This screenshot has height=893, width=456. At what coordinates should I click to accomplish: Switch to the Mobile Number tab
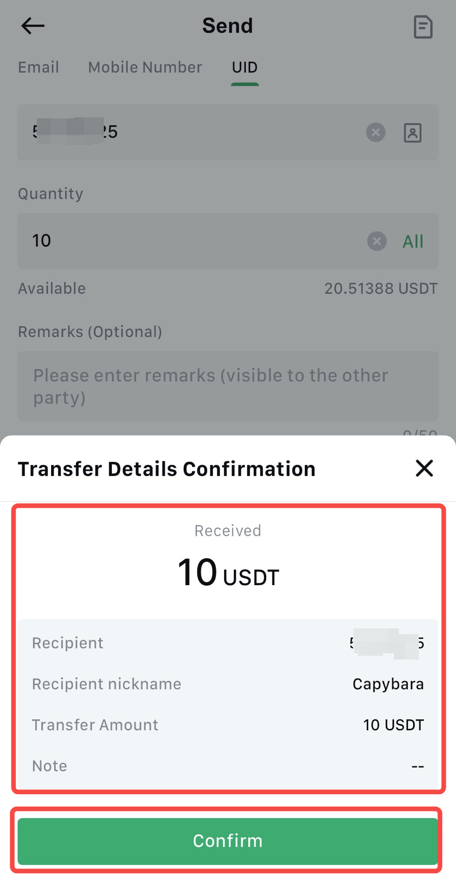click(x=145, y=67)
